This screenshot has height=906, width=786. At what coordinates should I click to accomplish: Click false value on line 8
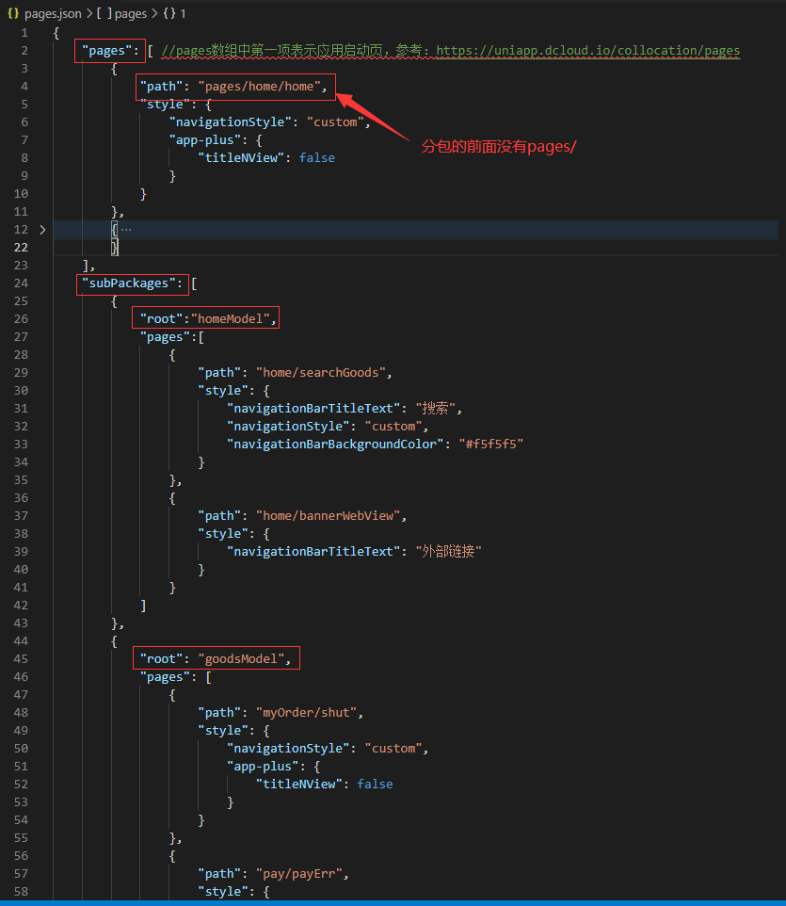point(317,157)
